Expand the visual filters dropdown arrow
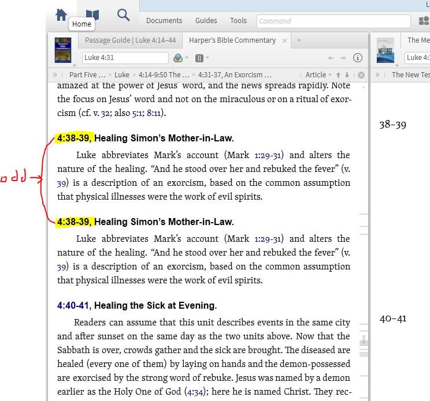The height and width of the screenshot is (401, 430). (187, 58)
